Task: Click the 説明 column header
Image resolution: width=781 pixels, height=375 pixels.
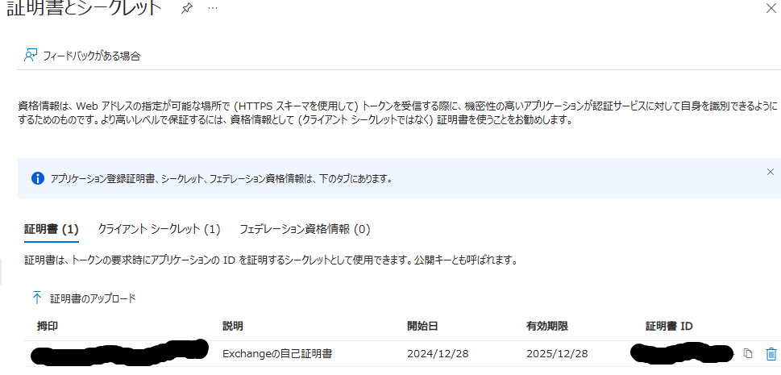Action: [233, 327]
